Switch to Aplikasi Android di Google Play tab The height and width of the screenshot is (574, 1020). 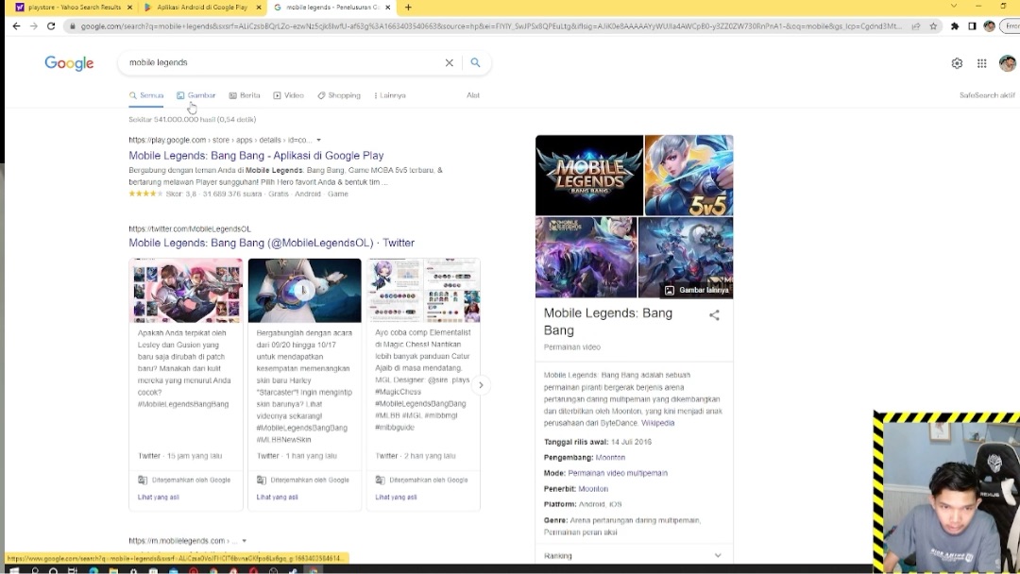click(202, 8)
